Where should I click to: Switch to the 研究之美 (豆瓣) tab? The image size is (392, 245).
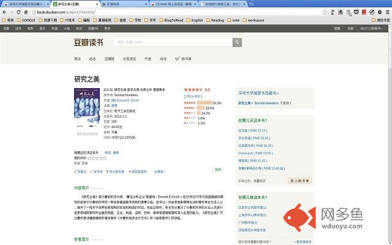coord(73,4)
